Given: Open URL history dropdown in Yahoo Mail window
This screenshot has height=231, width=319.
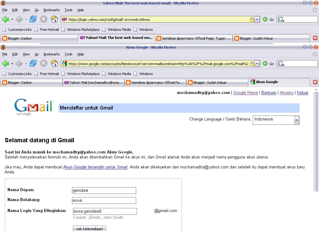Looking at the screenshot, I should pyautogui.click(x=257, y=20).
